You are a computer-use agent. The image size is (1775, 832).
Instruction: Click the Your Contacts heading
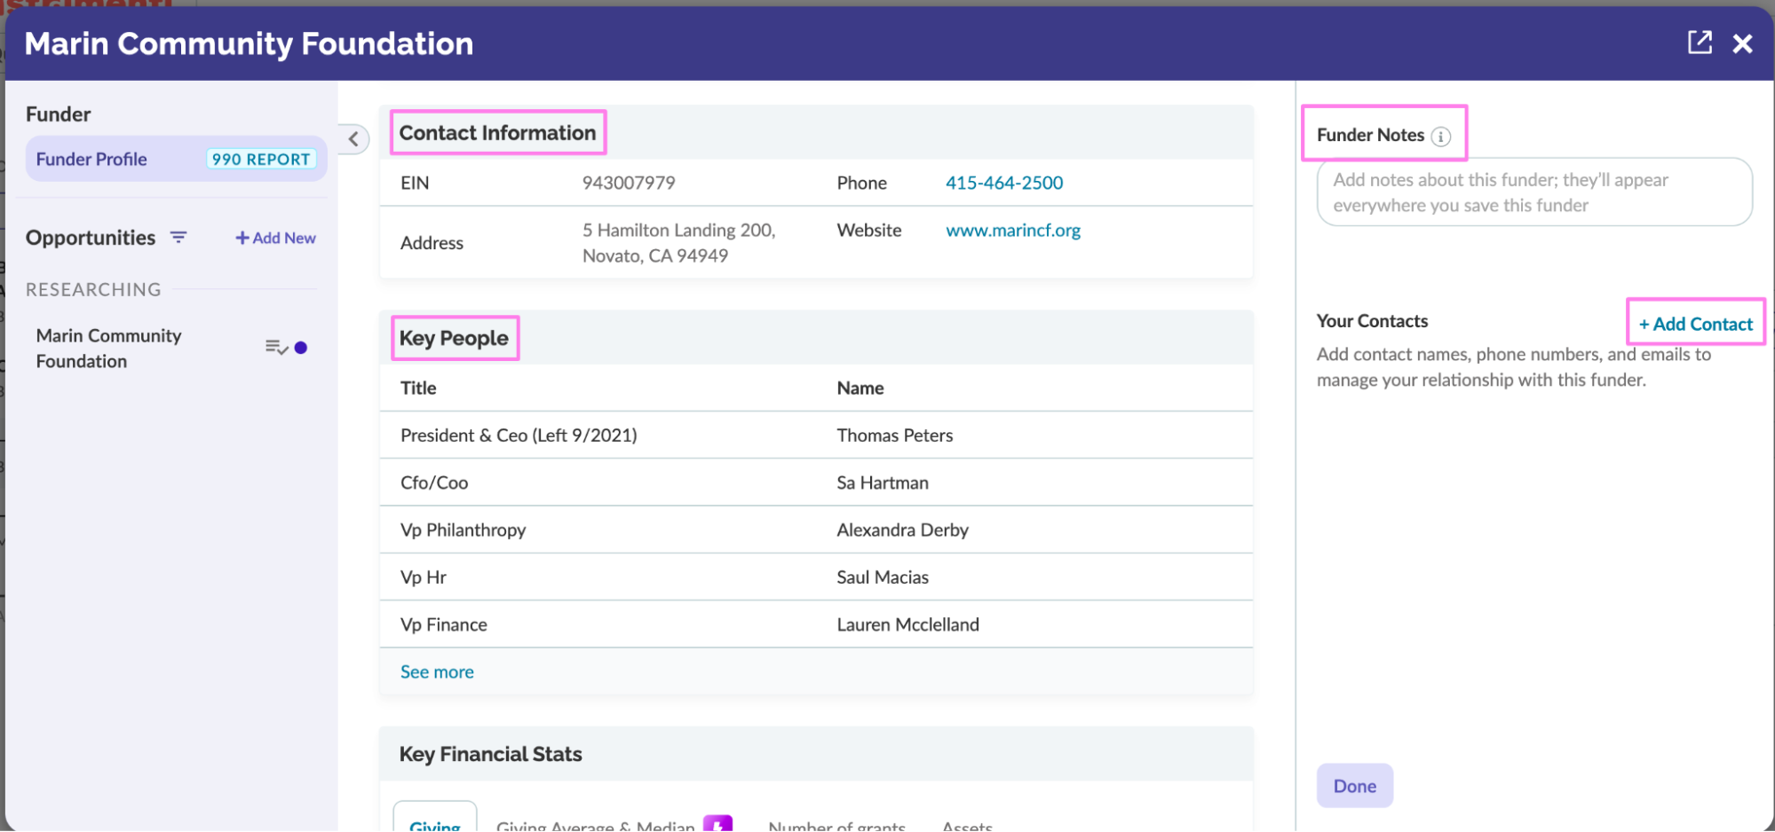click(1372, 321)
